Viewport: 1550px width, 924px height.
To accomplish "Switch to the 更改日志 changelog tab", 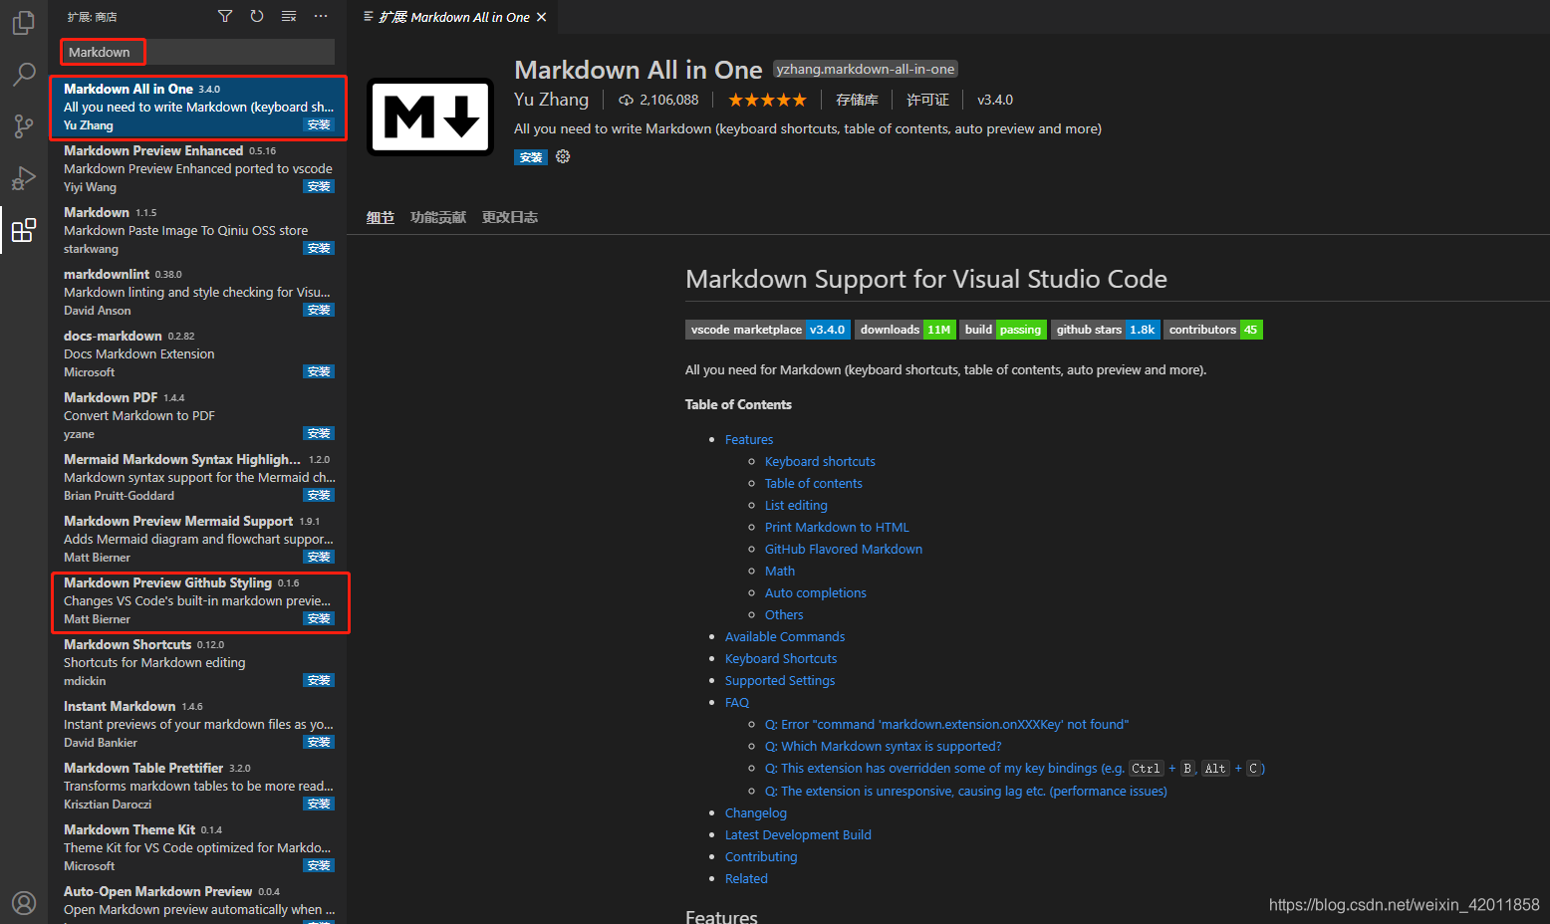I will (510, 217).
